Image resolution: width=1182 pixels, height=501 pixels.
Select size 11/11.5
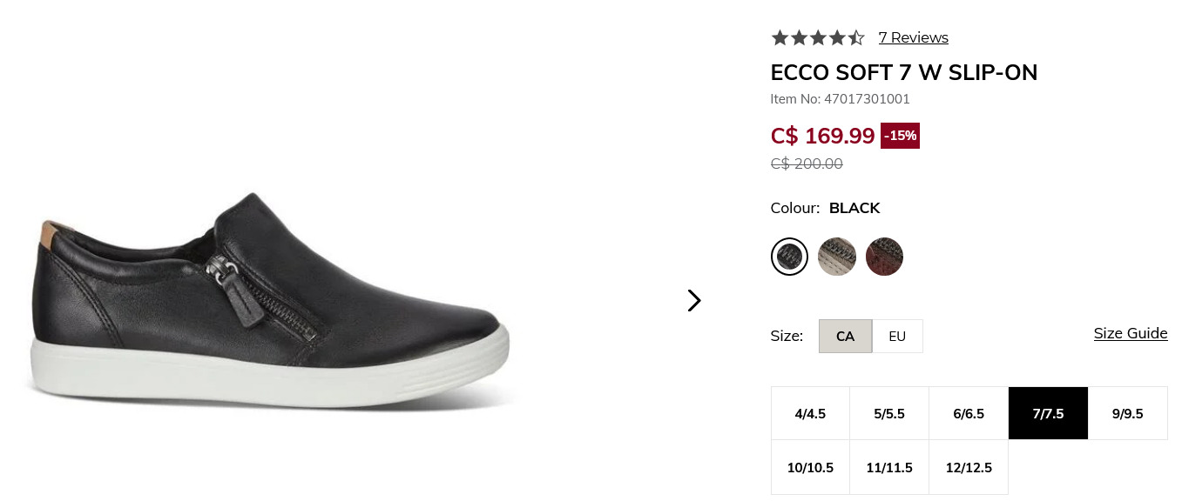(x=889, y=467)
